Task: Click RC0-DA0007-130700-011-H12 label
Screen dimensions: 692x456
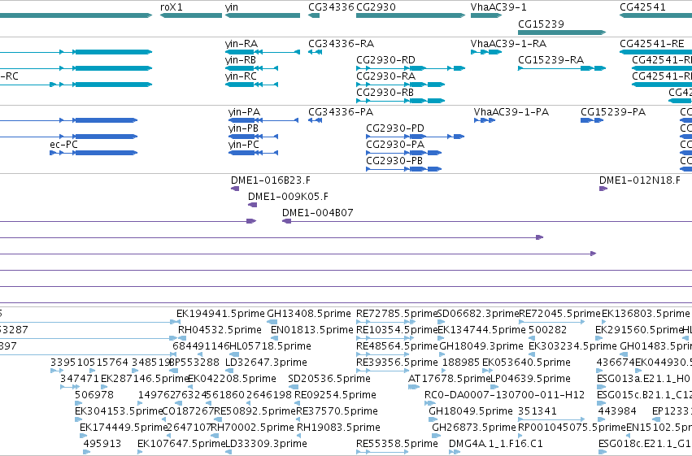Action: (x=504, y=395)
